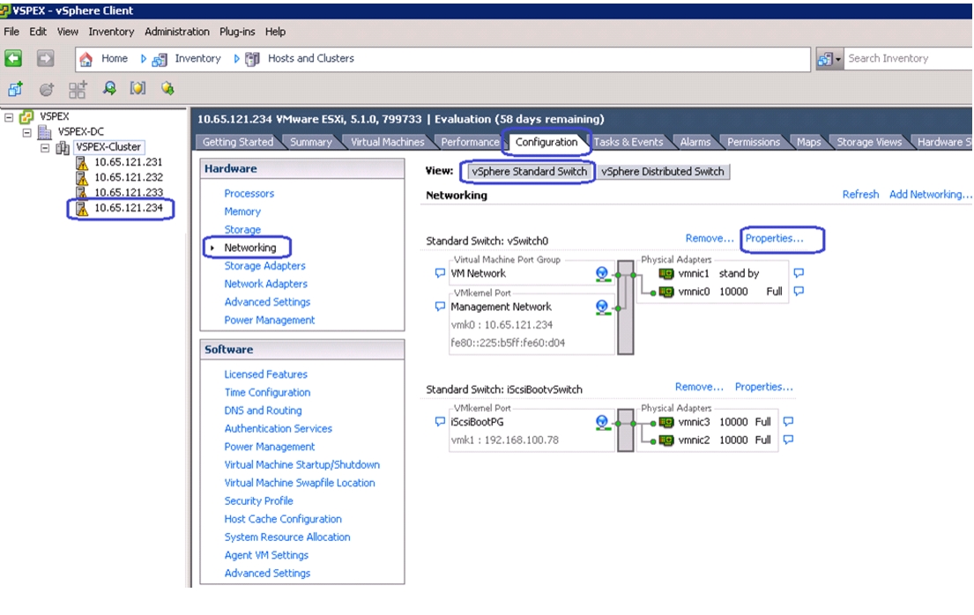
Task: Open the Administration menu
Action: pos(177,32)
